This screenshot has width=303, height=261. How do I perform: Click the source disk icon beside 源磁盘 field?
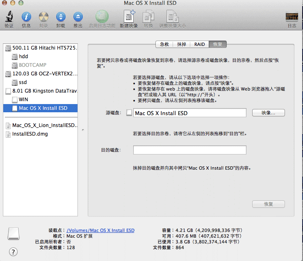click(129, 113)
